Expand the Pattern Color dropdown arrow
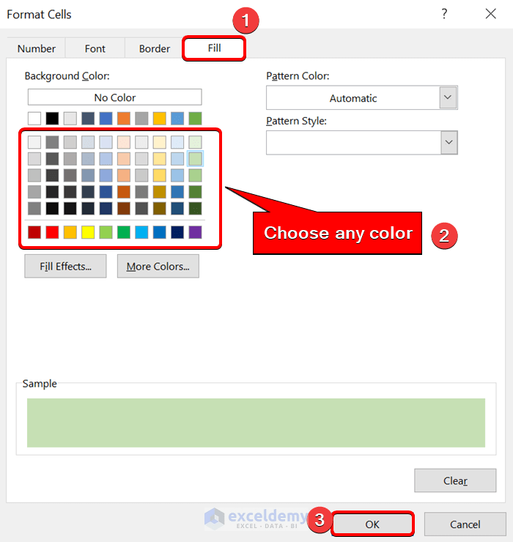 click(x=448, y=97)
